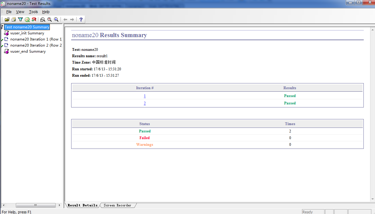Open the View menu

click(x=20, y=12)
